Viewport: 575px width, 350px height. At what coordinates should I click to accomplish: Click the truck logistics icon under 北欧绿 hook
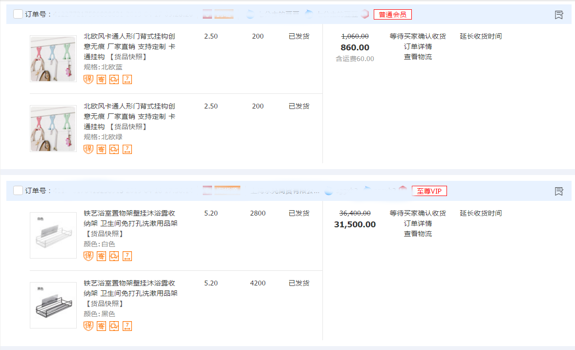[114, 149]
